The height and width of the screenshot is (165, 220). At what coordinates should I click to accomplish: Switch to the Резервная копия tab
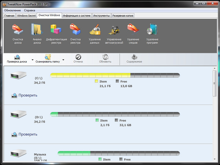coord(123,16)
